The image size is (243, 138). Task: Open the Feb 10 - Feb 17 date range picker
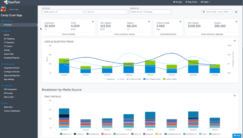click(217, 12)
